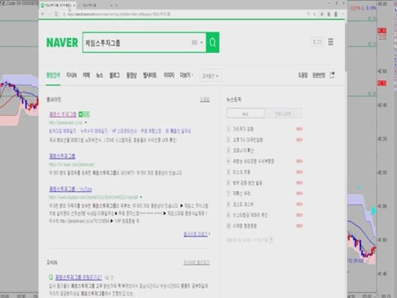Expand the arrow next to first result URL
The image size is (397, 298).
86,123
